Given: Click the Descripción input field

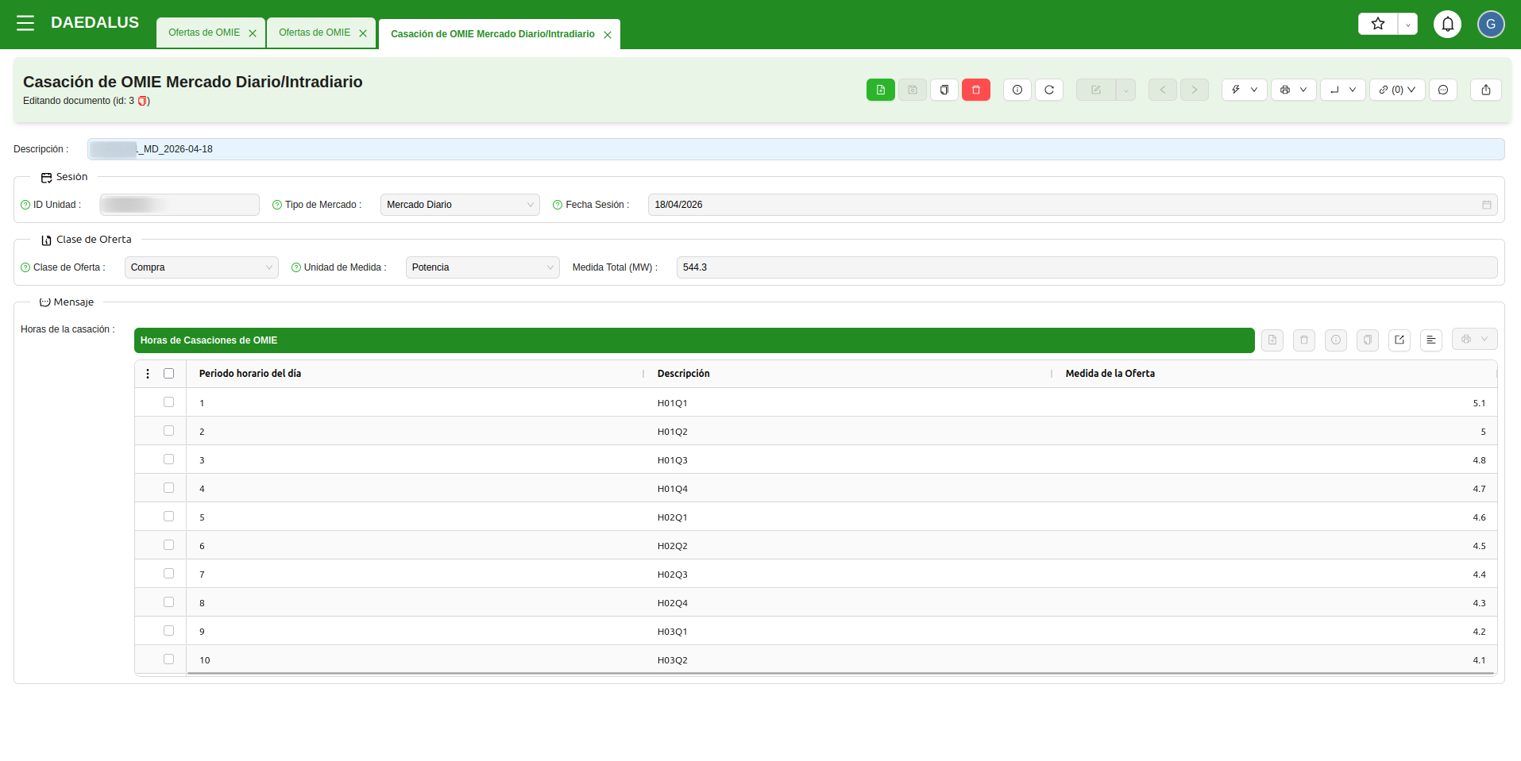Looking at the screenshot, I should (794, 149).
